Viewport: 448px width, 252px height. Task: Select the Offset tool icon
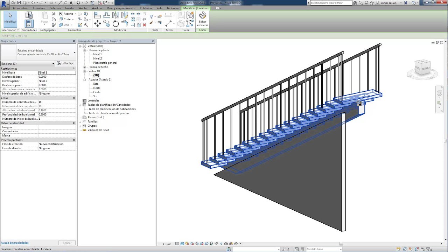(106, 15)
